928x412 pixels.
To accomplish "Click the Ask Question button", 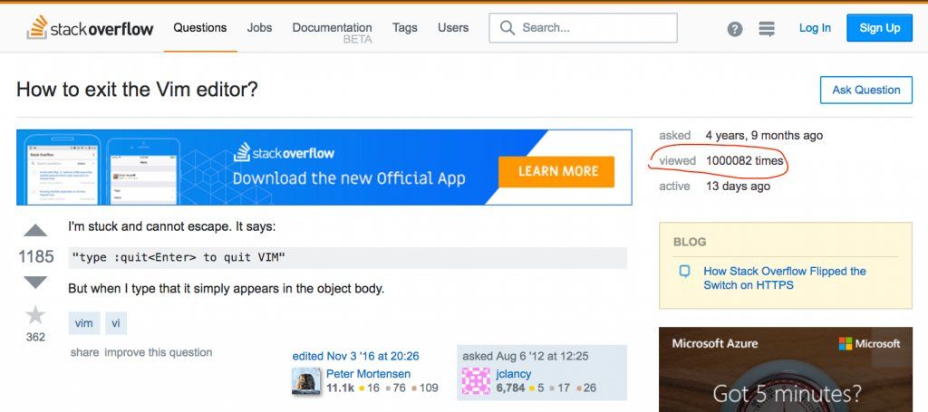I will (x=865, y=90).
